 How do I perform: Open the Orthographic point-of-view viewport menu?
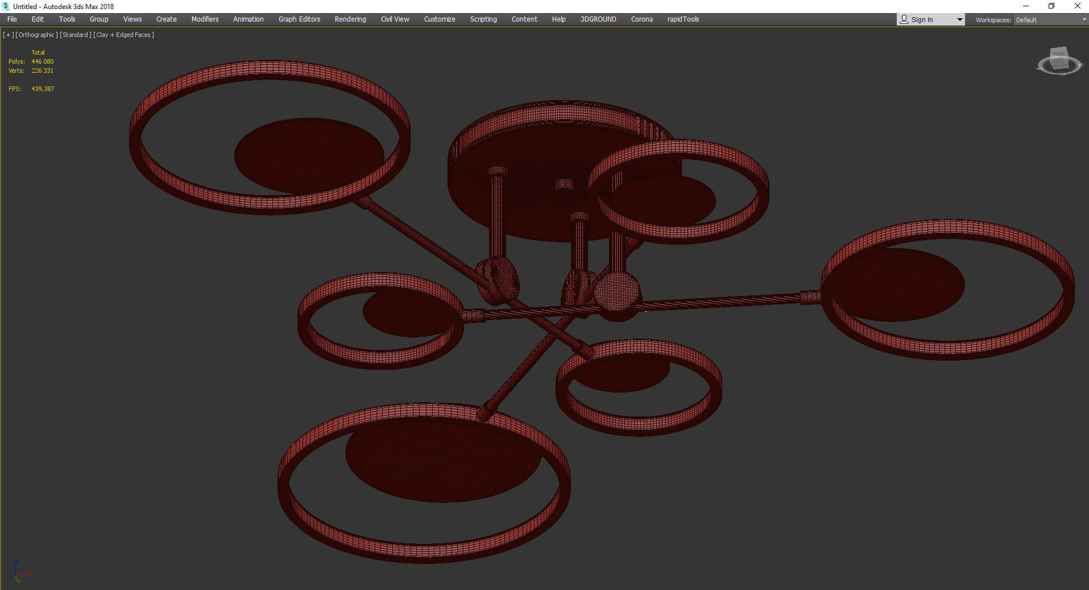coord(36,35)
